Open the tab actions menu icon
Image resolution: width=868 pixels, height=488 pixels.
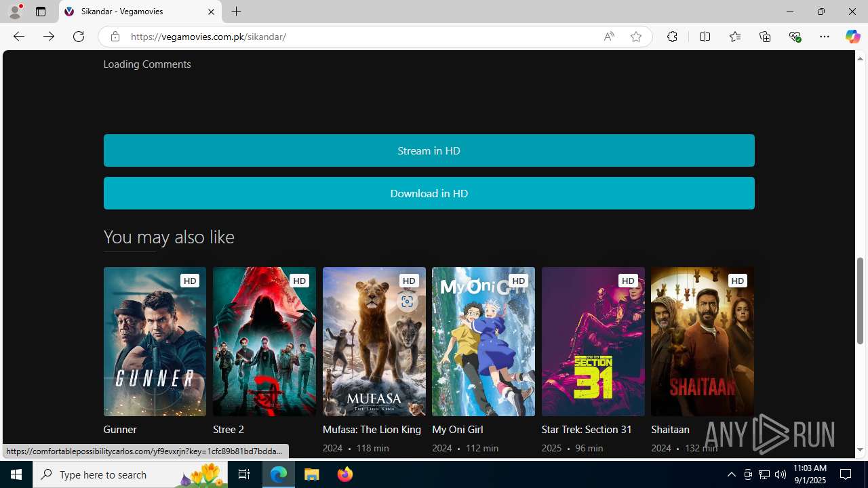[x=41, y=12]
